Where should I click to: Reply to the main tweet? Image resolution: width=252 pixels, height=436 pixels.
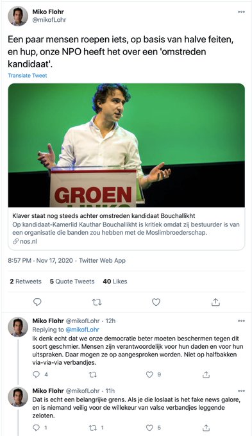tap(37, 302)
